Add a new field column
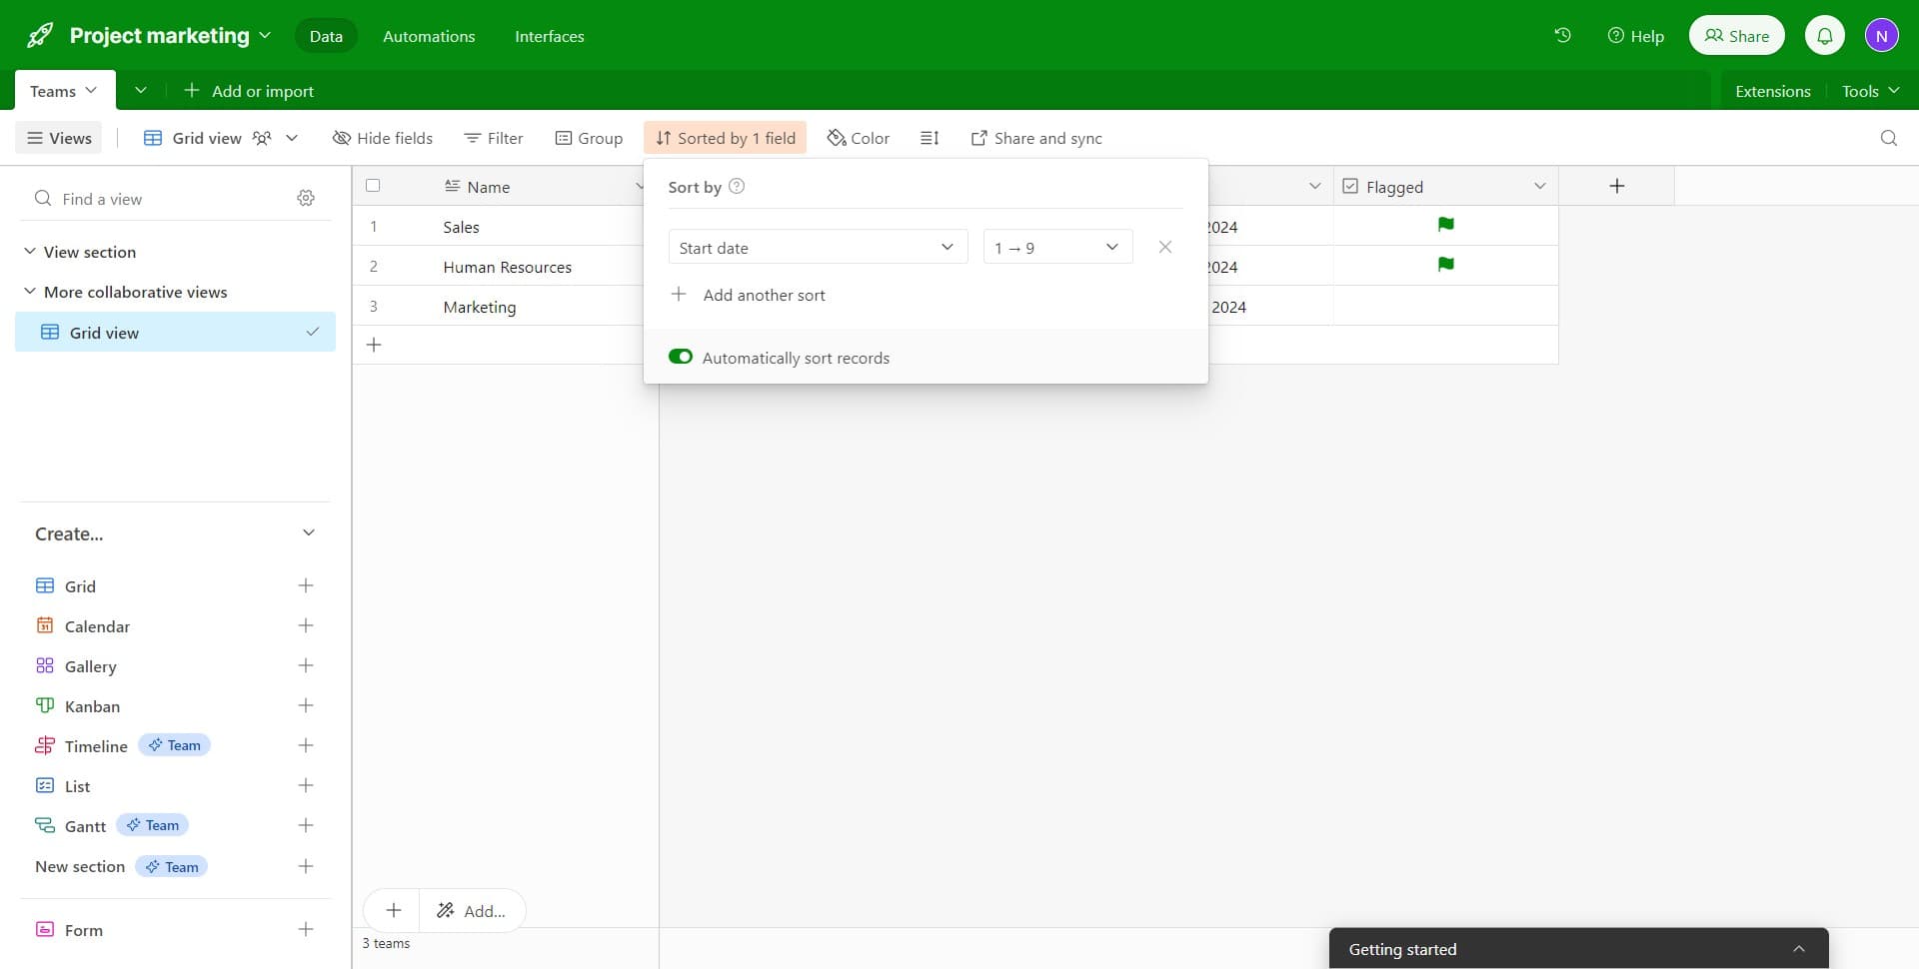This screenshot has width=1919, height=969. [x=1616, y=186]
